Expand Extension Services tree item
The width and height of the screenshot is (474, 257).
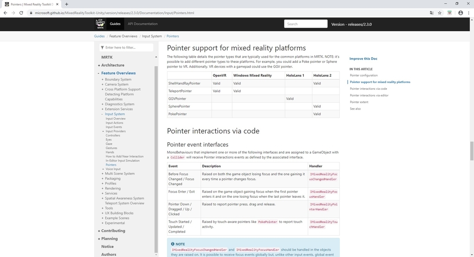tap(103, 109)
